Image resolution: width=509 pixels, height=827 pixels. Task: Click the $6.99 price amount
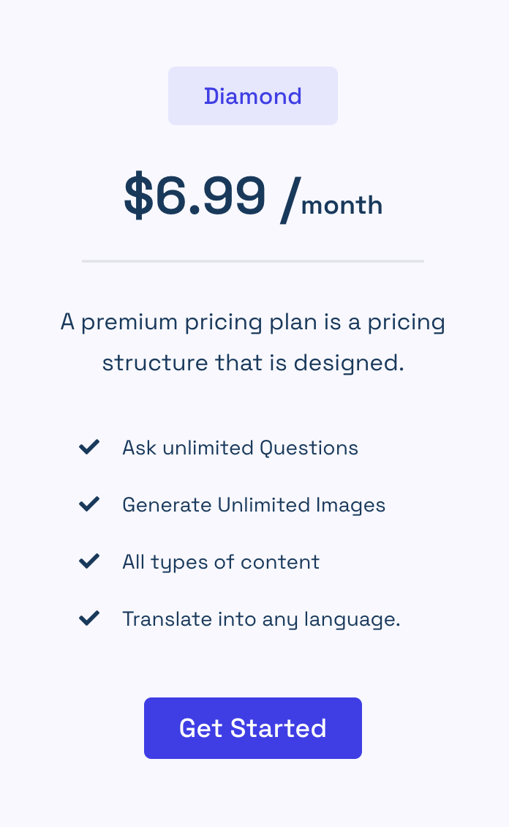pyautogui.click(x=195, y=196)
